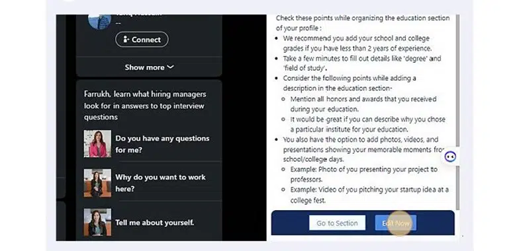The width and height of the screenshot is (519, 251).
Task: Click the partially visible name above Connect
Action: coord(139,15)
